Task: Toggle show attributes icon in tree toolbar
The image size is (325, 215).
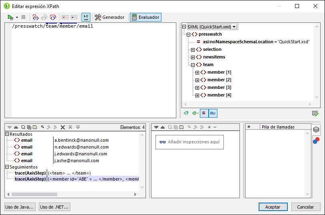Action: (204, 113)
